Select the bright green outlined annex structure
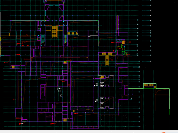This screenshot has height=133, width=178. click(149, 99)
